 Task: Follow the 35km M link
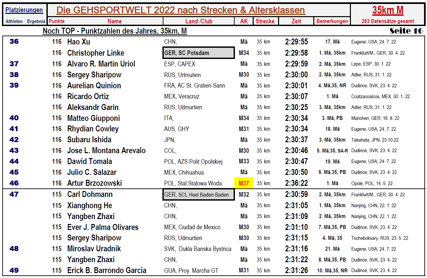(x=388, y=10)
